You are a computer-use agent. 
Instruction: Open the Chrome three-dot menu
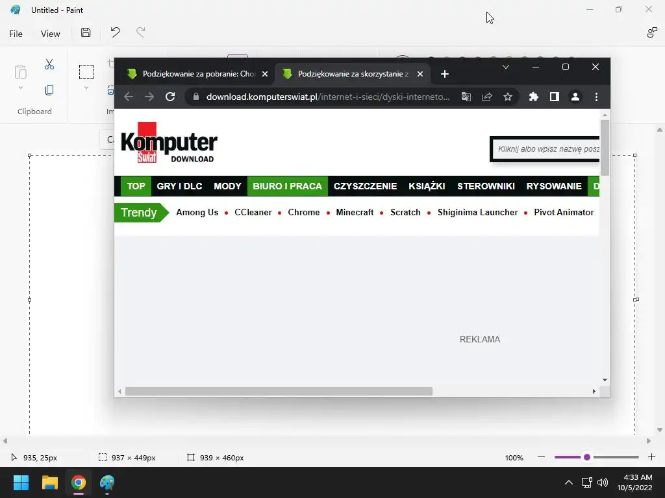[x=596, y=97]
